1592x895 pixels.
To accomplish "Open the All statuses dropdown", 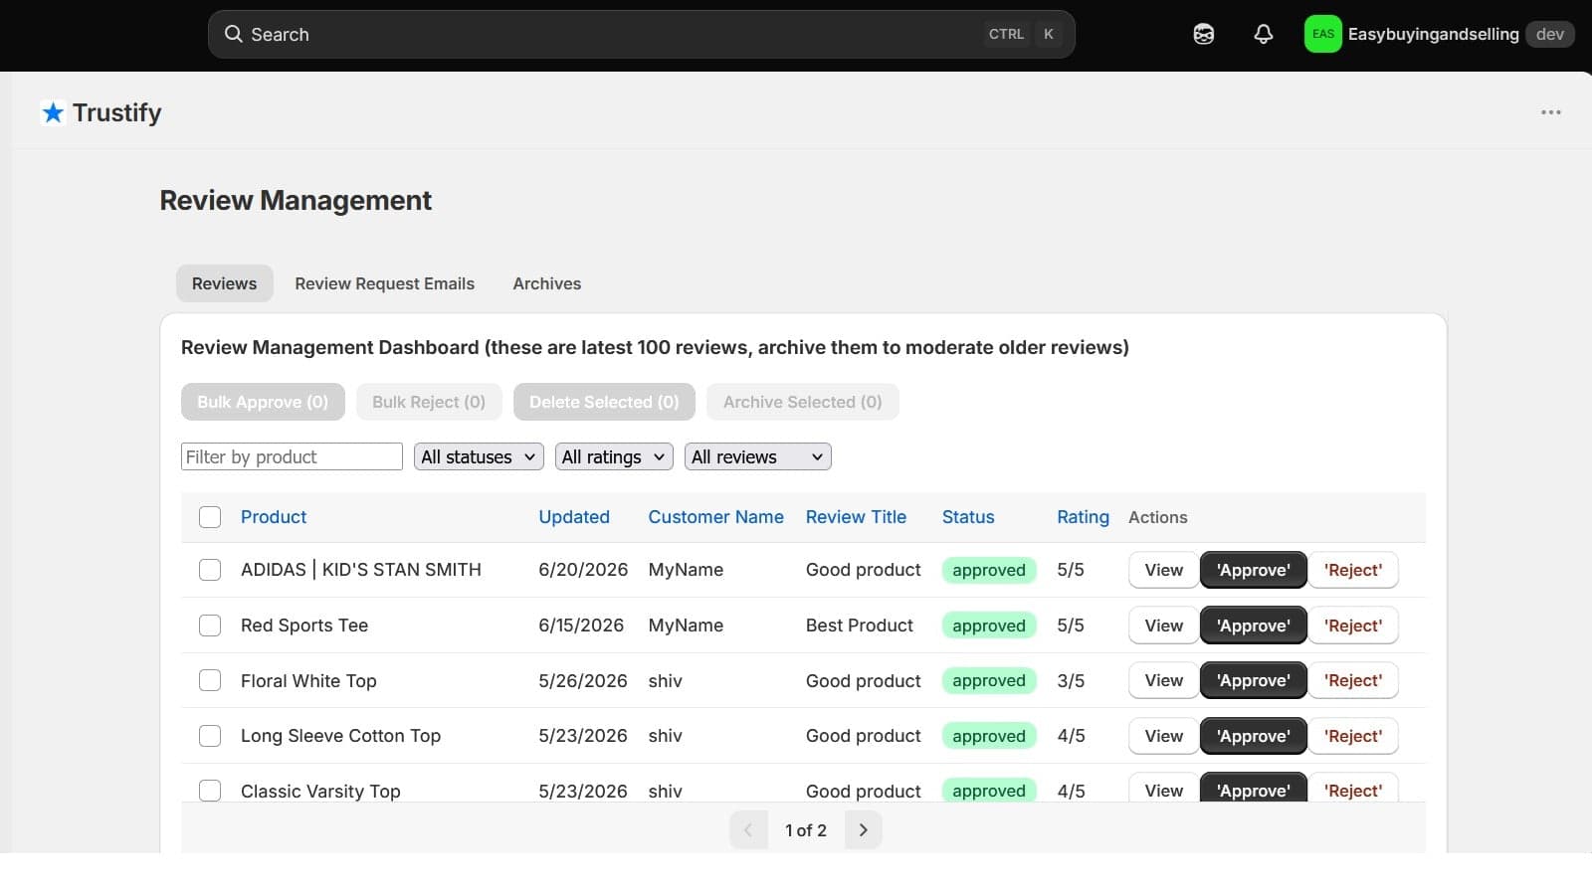I will point(479,456).
